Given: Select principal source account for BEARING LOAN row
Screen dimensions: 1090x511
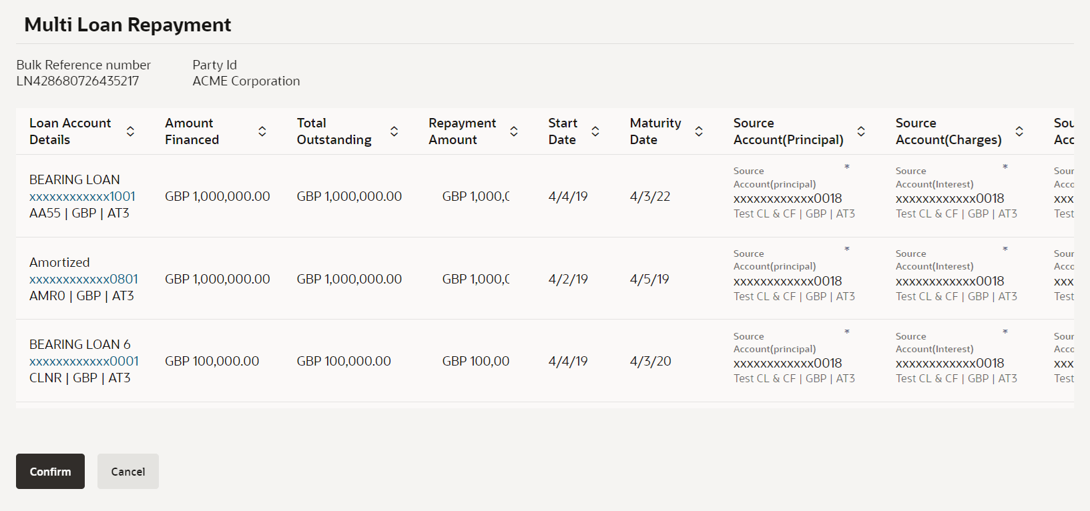Looking at the screenshot, I should [x=788, y=199].
